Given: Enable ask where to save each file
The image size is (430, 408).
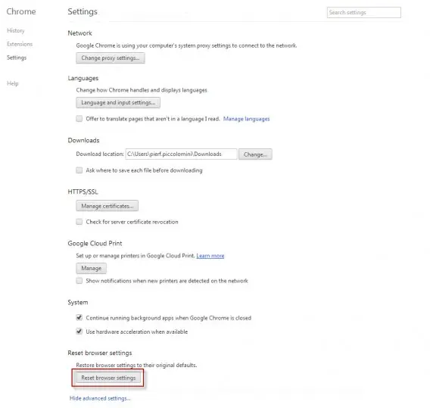Looking at the screenshot, I should 79,170.
